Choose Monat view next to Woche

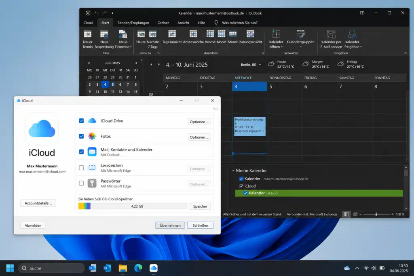pyautogui.click(x=221, y=37)
